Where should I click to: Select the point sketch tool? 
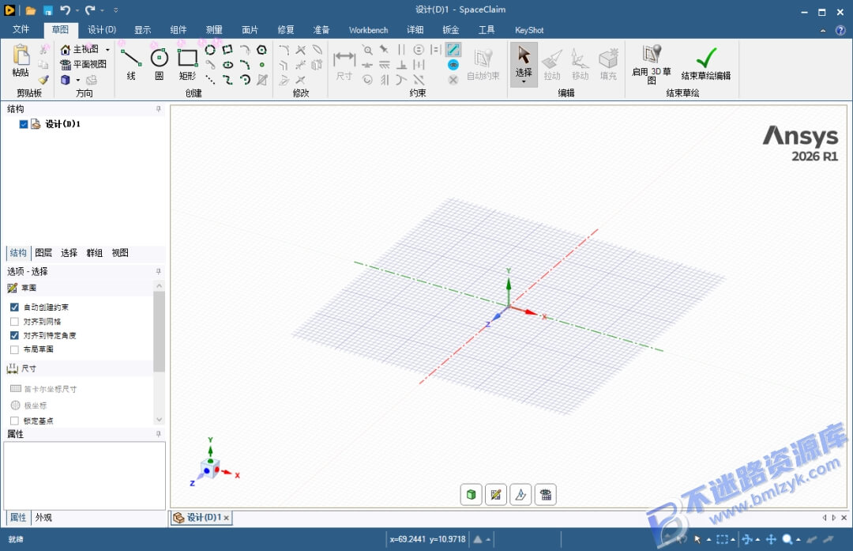[261, 65]
